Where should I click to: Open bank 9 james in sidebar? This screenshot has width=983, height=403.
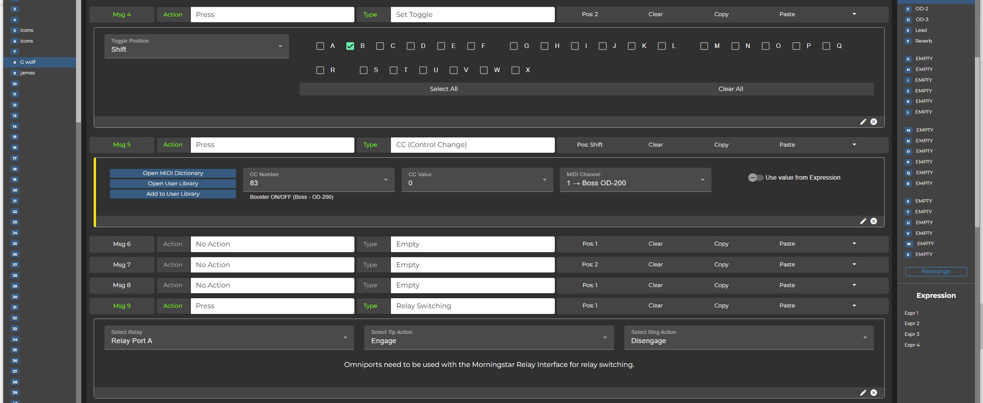tap(28, 73)
